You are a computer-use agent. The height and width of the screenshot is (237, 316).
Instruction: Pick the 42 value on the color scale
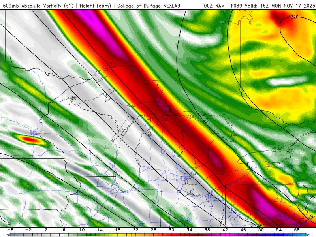[x=225, y=230]
